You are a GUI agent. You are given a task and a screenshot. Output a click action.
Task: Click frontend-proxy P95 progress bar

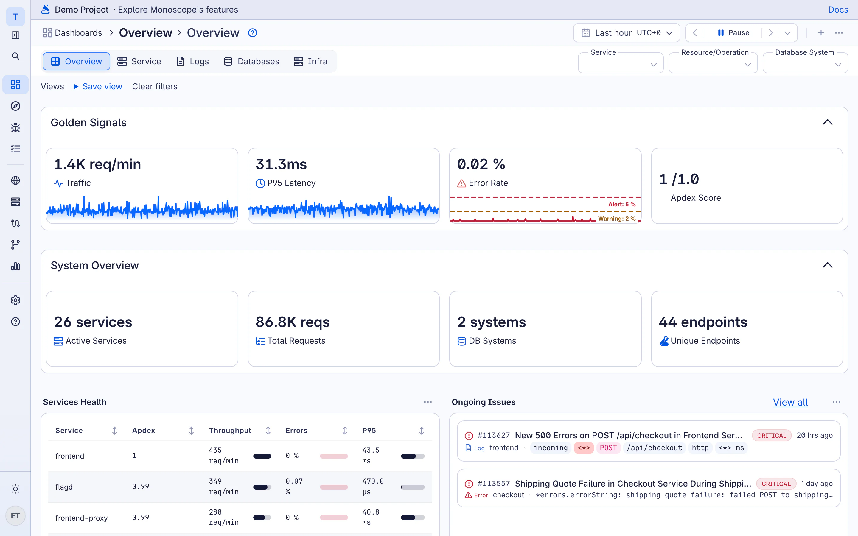[x=413, y=518]
